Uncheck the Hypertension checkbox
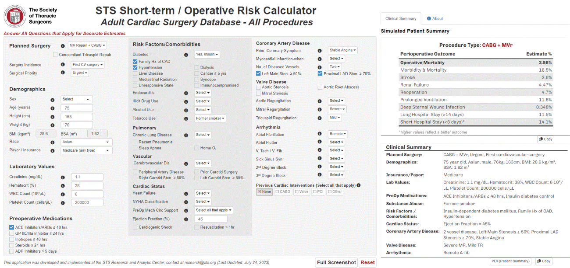Viewport: 570px width, 268px height. (135, 68)
